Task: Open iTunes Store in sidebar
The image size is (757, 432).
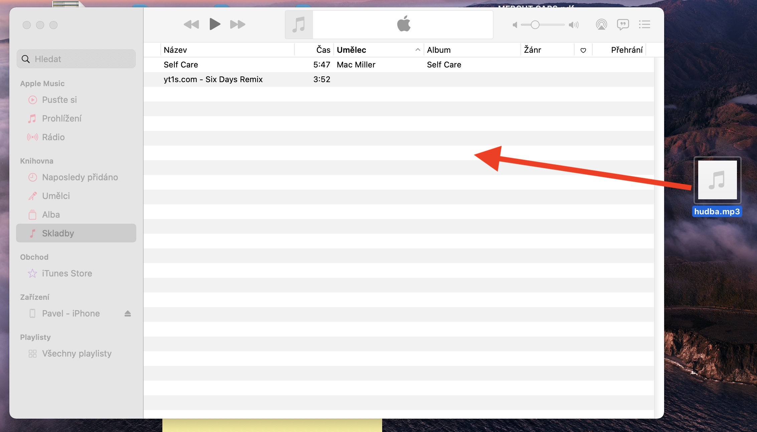Action: click(67, 273)
